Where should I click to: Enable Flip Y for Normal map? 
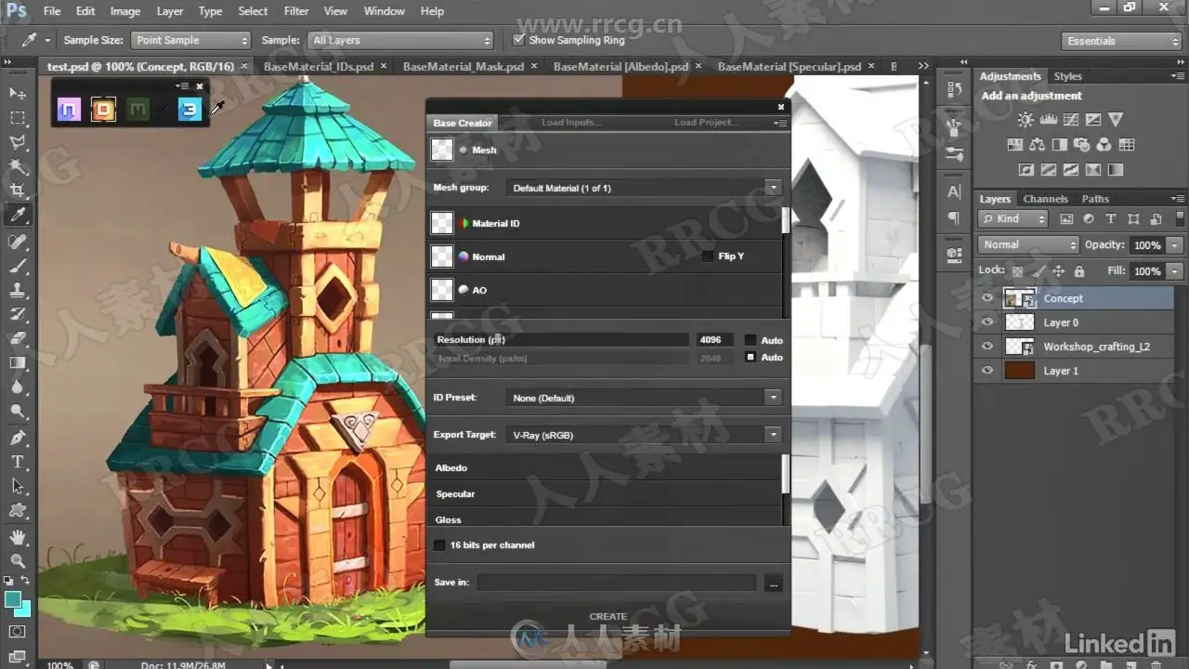point(708,256)
